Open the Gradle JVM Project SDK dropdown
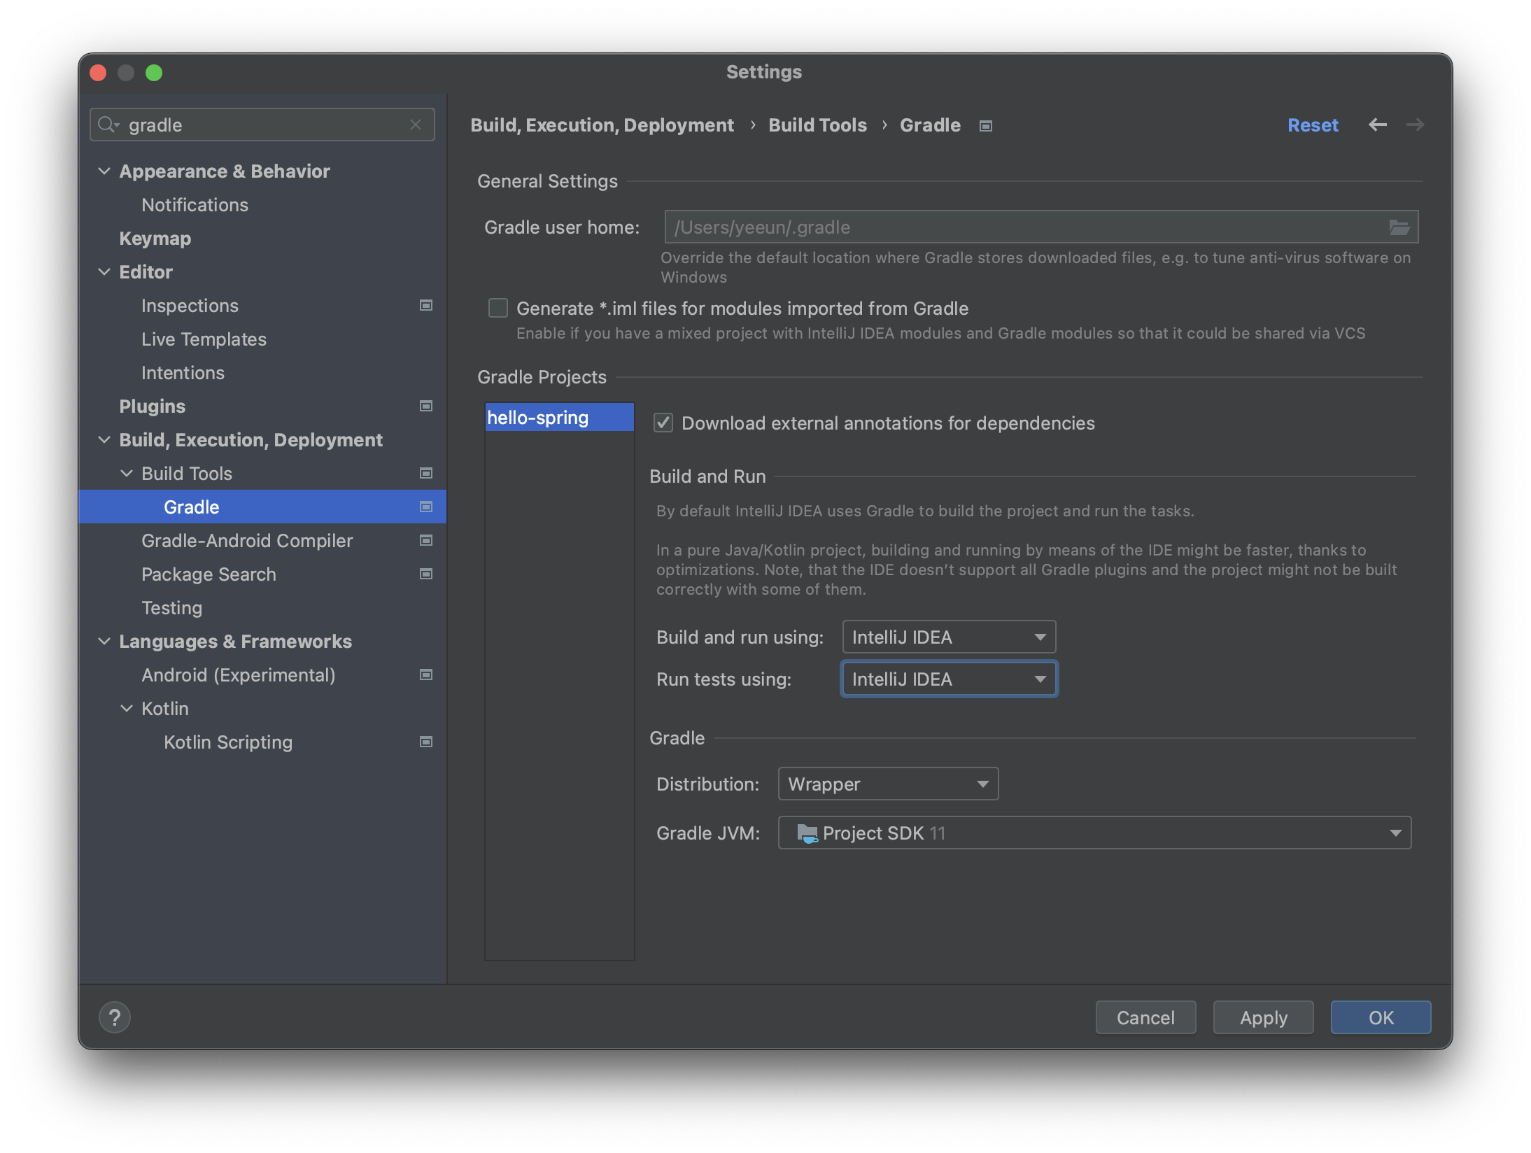The width and height of the screenshot is (1531, 1153). click(1094, 833)
